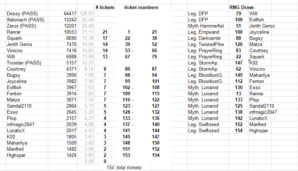
Task: Click the gray '0,00' cell
Action: coord(86,161)
